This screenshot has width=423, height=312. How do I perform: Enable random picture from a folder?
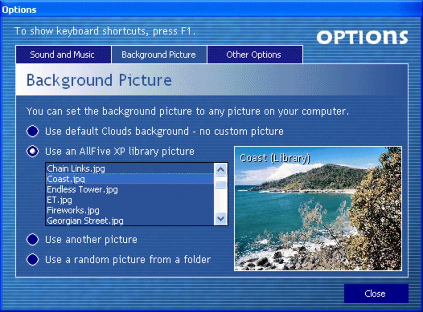pyautogui.click(x=32, y=259)
